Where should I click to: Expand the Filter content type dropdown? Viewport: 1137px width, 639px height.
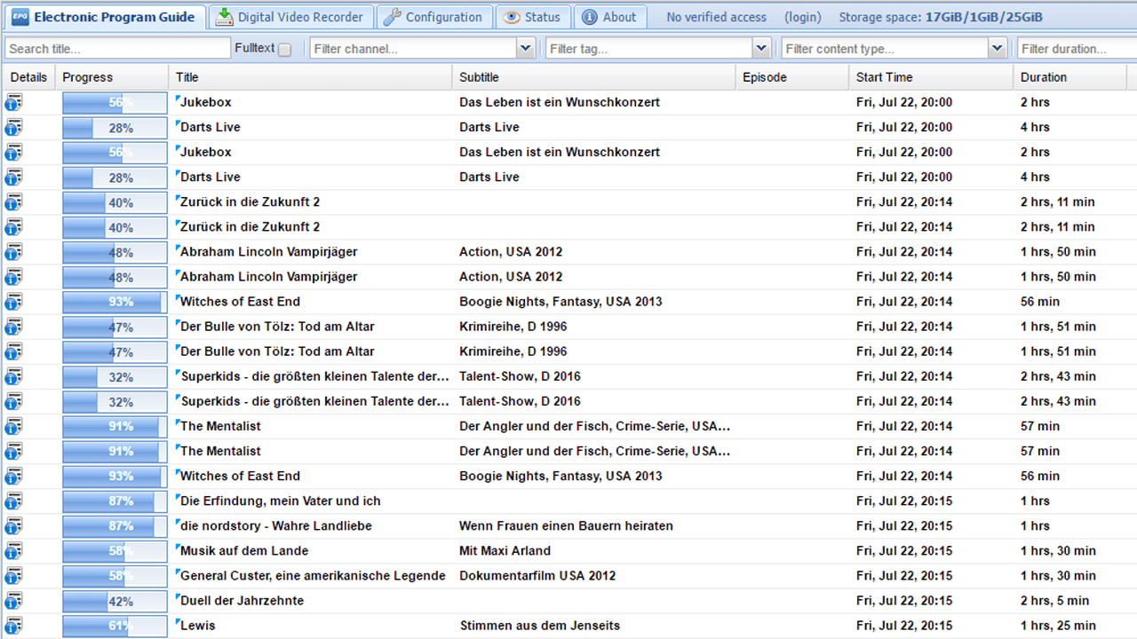[997, 49]
